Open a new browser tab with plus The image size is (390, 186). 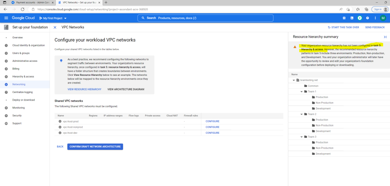[x=106, y=3]
